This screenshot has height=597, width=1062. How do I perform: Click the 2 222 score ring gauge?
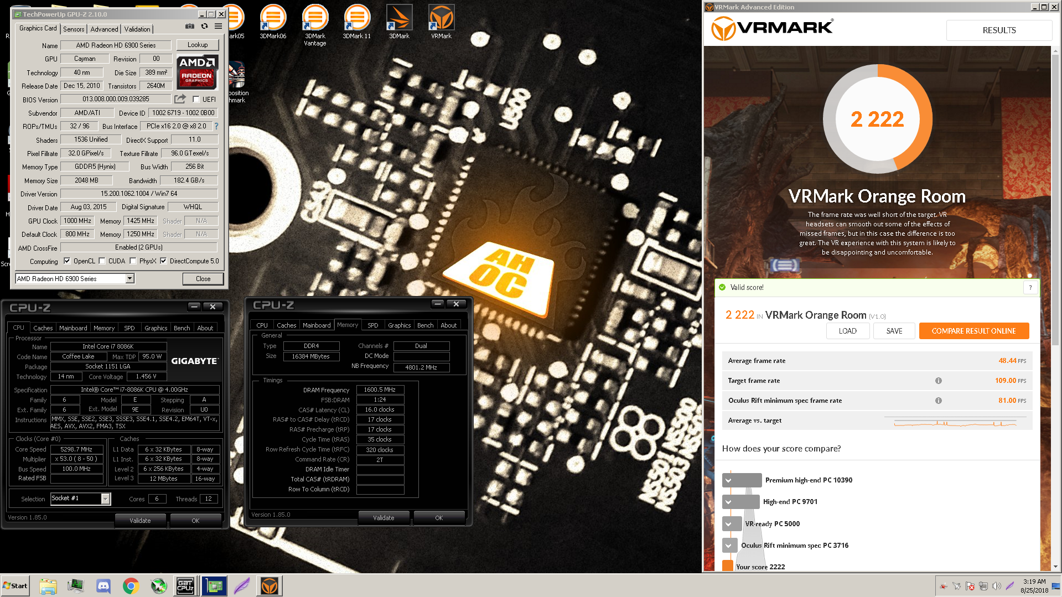tap(877, 119)
